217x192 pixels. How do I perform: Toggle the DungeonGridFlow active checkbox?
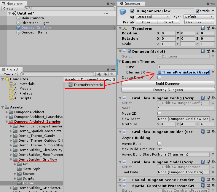tap(132, 11)
